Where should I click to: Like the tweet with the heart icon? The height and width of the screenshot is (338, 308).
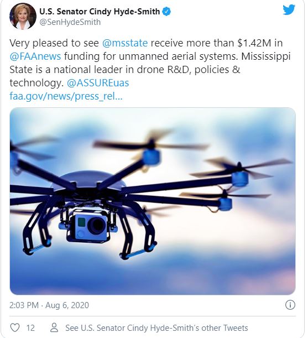pos(15,327)
